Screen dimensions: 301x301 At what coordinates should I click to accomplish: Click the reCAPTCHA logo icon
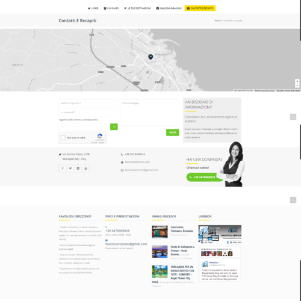tap(100, 136)
